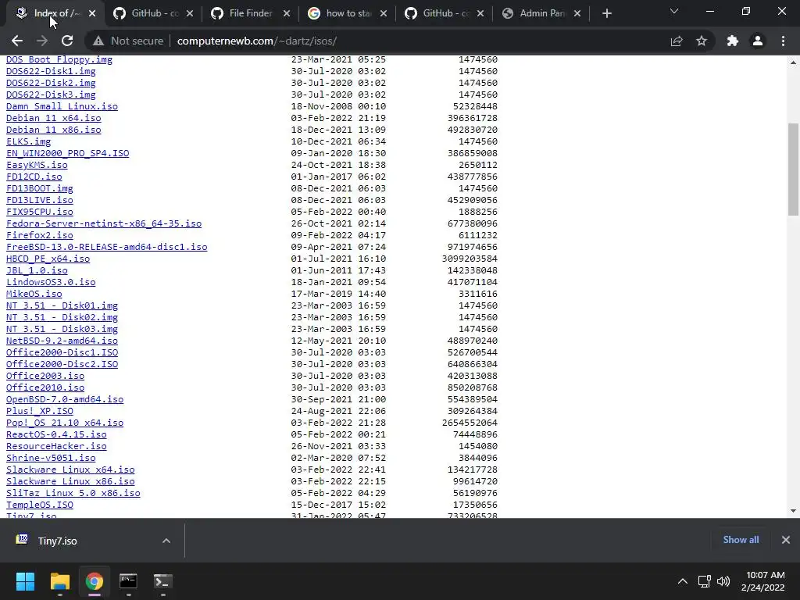Open the Pop!_OS_21.10_x64.iso link
The image size is (800, 600).
(65, 423)
